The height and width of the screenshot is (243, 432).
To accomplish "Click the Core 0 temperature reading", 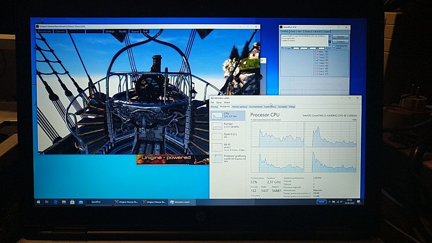I will click(323, 66).
